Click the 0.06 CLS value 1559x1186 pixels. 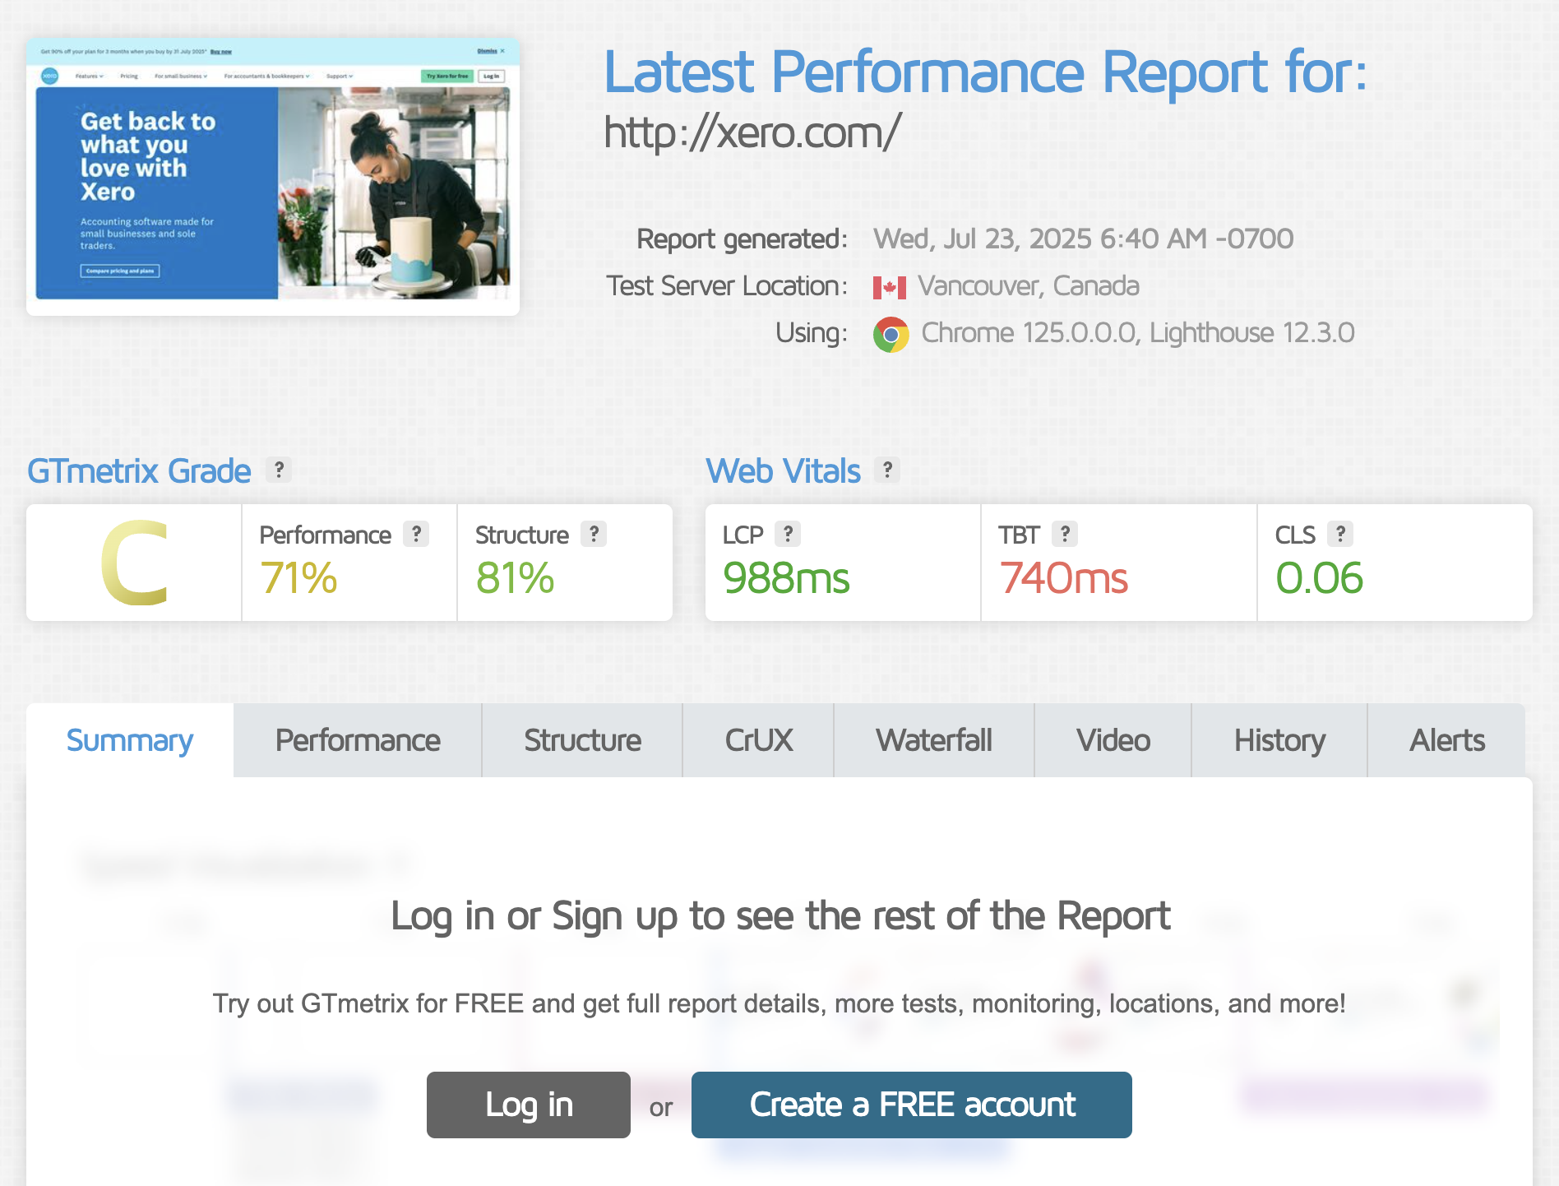pyautogui.click(x=1319, y=578)
